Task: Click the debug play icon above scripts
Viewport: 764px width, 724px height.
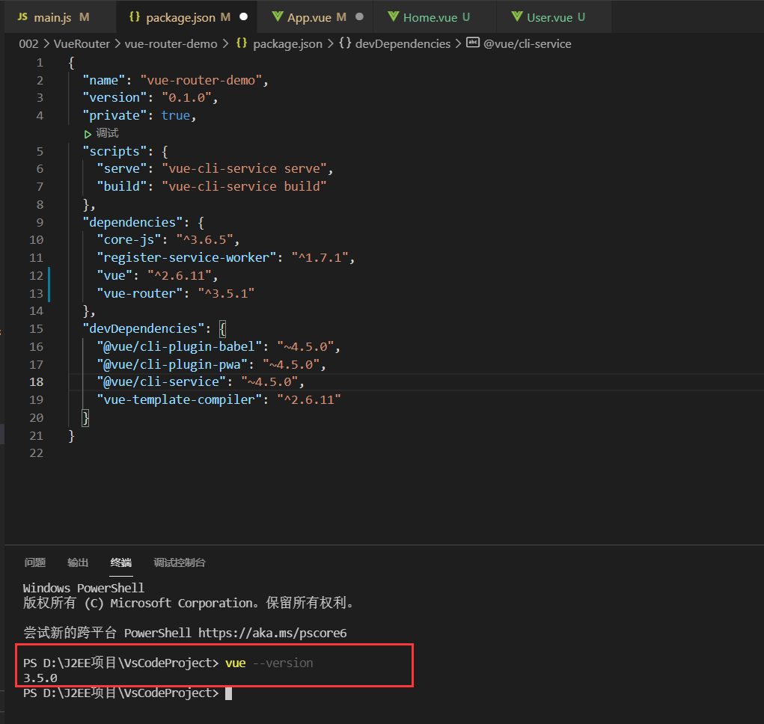Action: tap(88, 134)
